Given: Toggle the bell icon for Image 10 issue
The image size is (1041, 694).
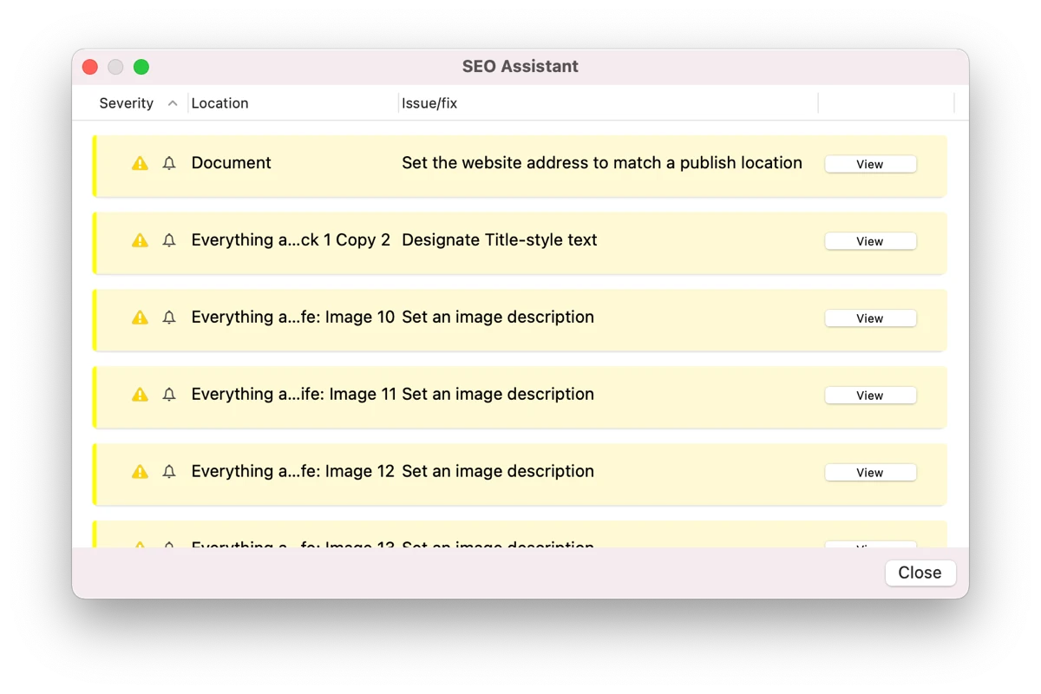Looking at the screenshot, I should point(169,318).
